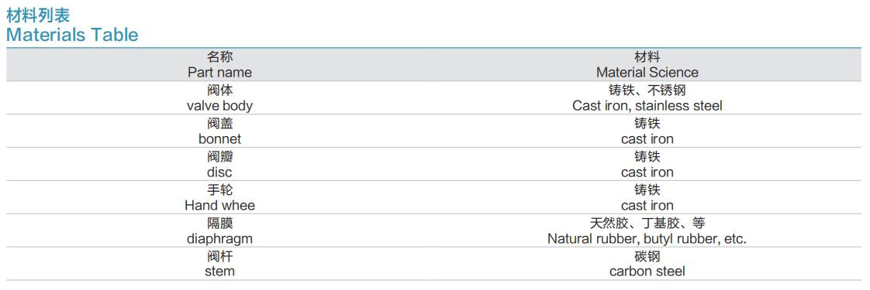Select the Hand whee part name
The image size is (870, 290).
[x=219, y=206]
